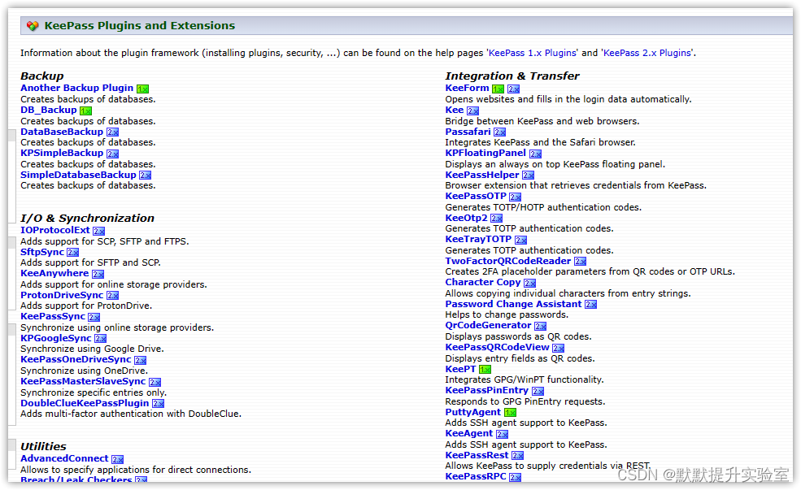Visit the KeePassRest plugin link
801x490 pixels.
coord(477,455)
